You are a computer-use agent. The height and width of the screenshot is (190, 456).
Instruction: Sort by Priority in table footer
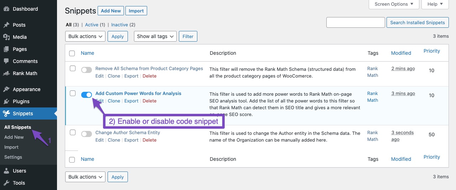pos(432,157)
